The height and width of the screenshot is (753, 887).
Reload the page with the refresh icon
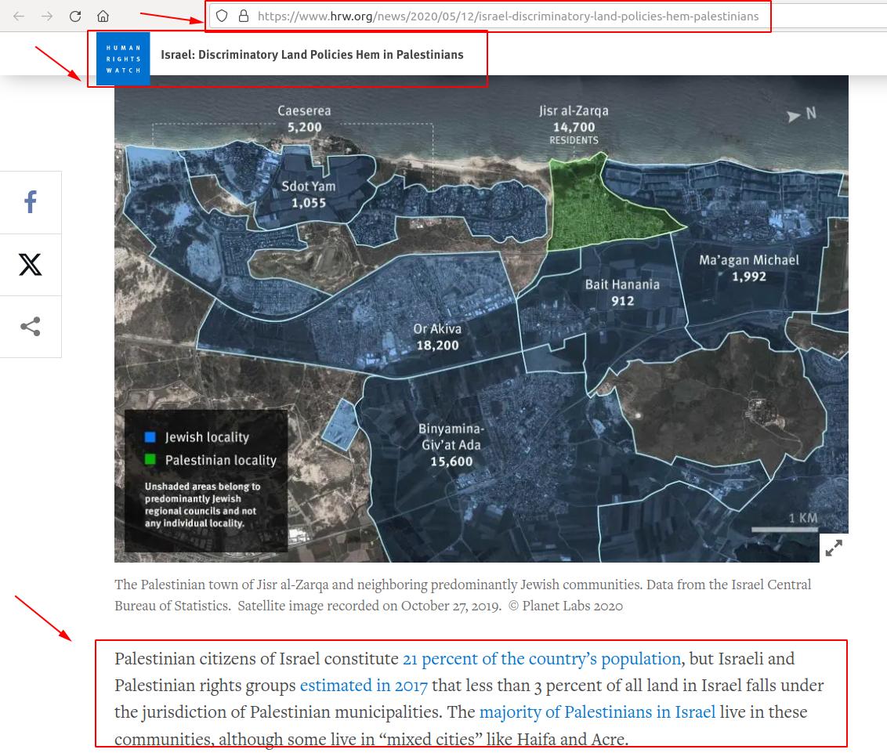click(x=75, y=16)
